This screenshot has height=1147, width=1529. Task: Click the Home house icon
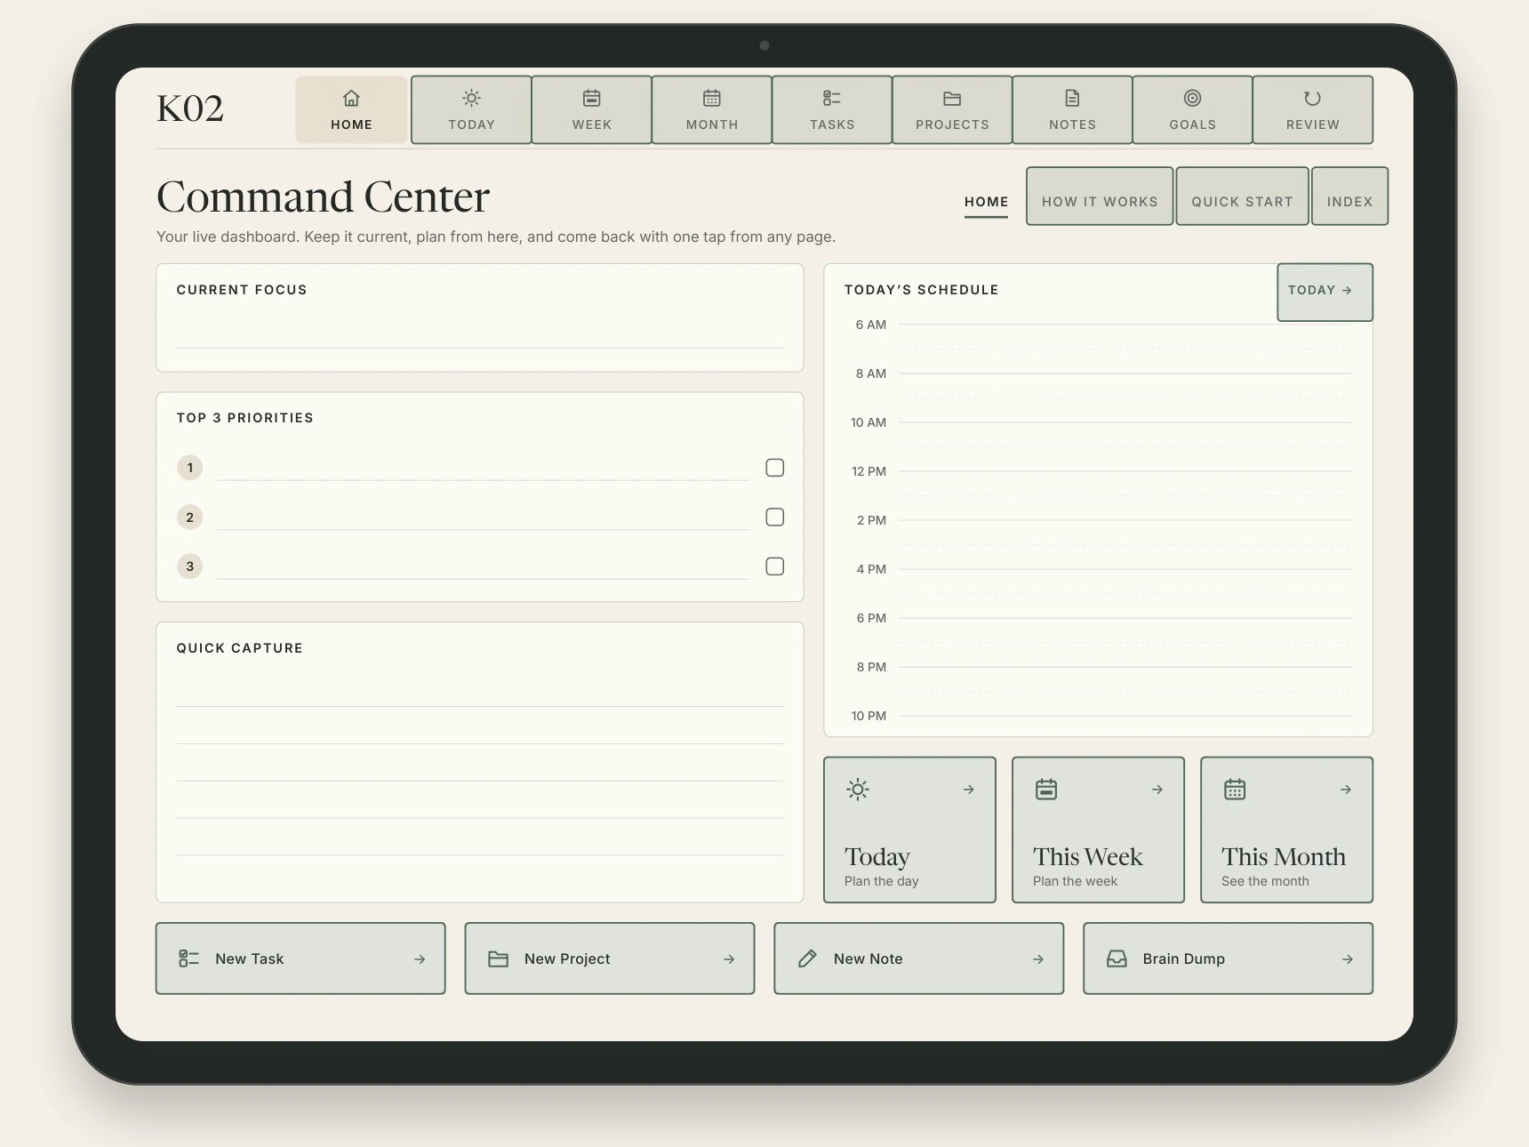pyautogui.click(x=351, y=98)
